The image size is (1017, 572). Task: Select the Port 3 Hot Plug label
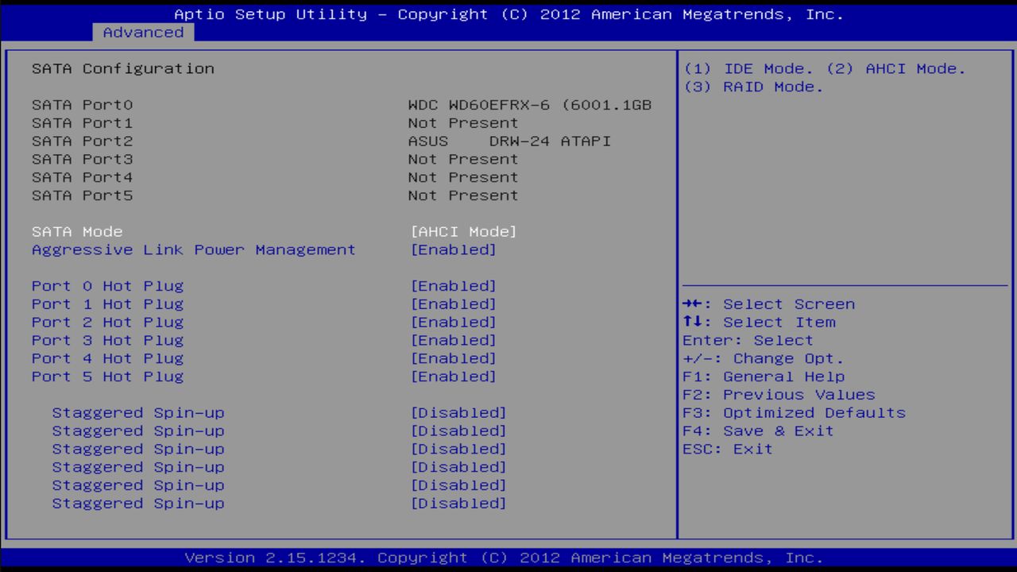click(x=107, y=341)
